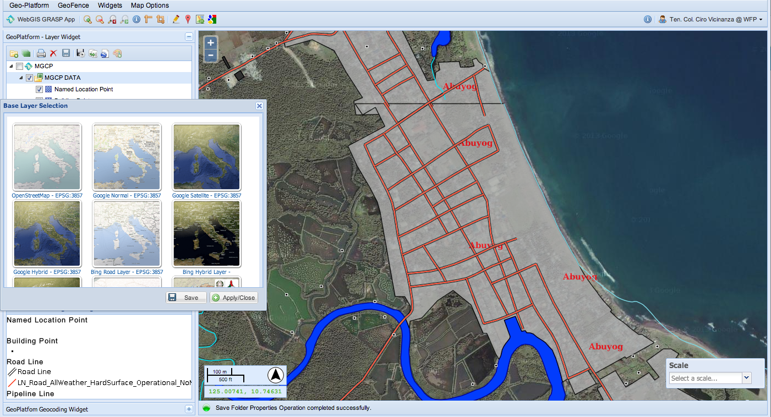Image resolution: width=771 pixels, height=417 pixels.
Task: Click the add folder icon in Layer Widget
Action: 14,53
